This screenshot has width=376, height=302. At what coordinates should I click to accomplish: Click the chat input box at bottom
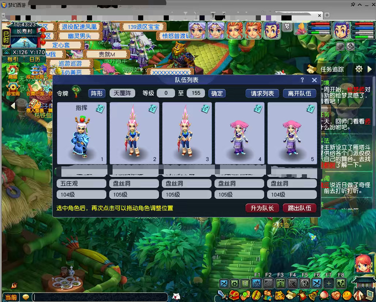100,297
